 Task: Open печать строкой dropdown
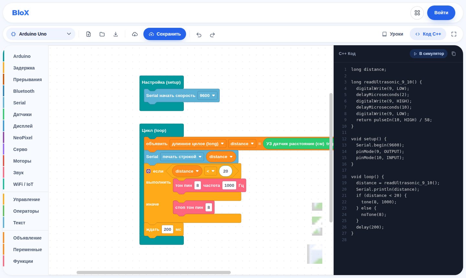coord(182,156)
